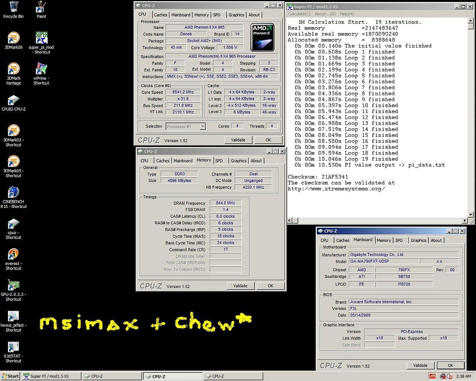Open the Memory tab in the motherboard CPU-Z window
The width and height of the screenshot is (476, 381).
(384, 240)
